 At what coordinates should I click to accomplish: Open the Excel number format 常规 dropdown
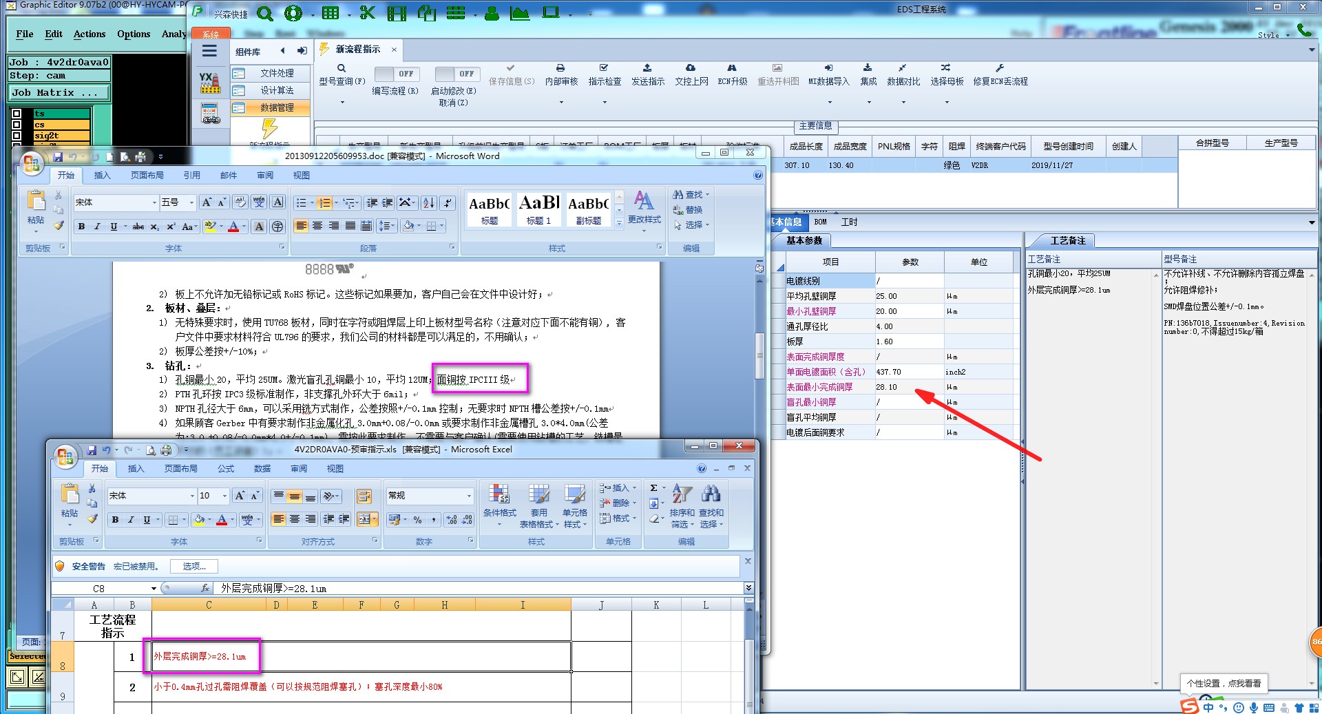470,496
